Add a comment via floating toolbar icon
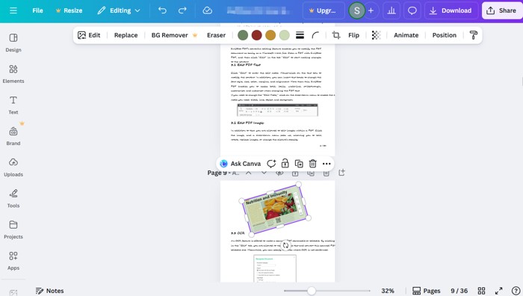The height and width of the screenshot is (296, 523). coord(271,164)
